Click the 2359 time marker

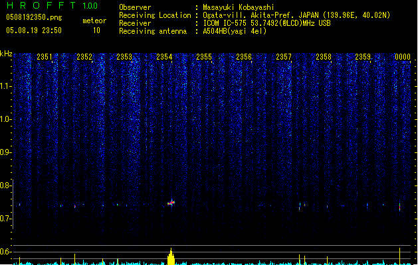(363, 56)
